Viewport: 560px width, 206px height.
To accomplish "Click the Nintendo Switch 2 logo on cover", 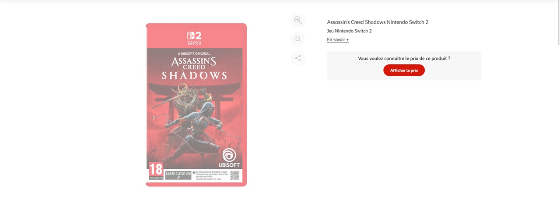I will (194, 38).
